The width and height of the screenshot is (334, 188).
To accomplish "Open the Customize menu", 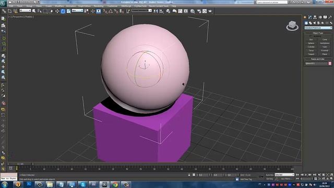I will 112,6.
